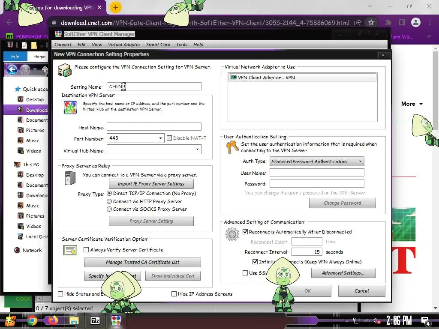The image size is (439, 329).
Task: Click the Setting Name field
Action: [x=154, y=87]
